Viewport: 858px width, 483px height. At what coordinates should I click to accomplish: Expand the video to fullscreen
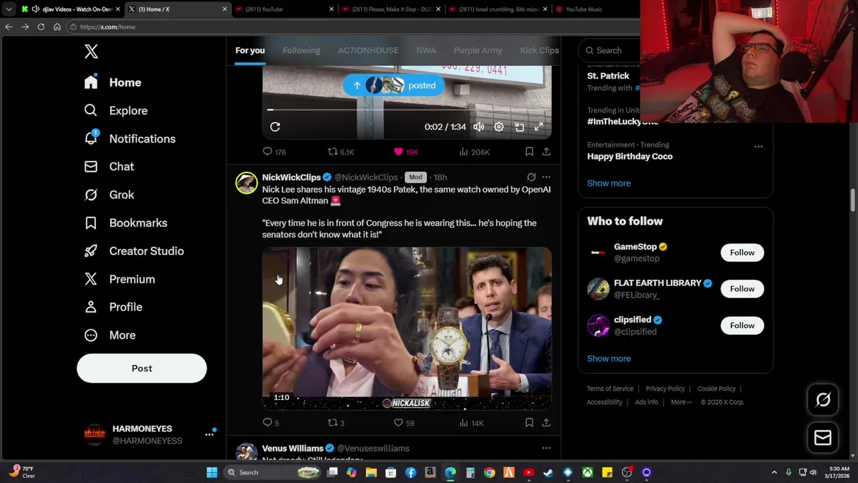click(539, 127)
